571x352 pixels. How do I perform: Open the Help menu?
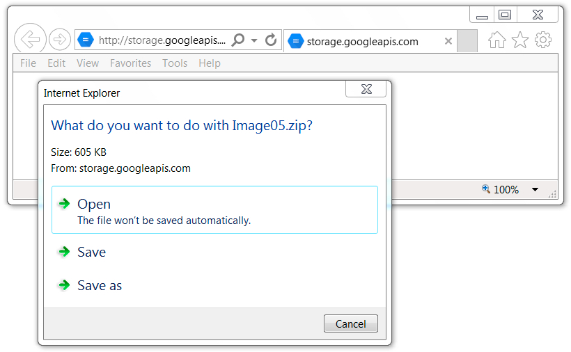point(210,63)
